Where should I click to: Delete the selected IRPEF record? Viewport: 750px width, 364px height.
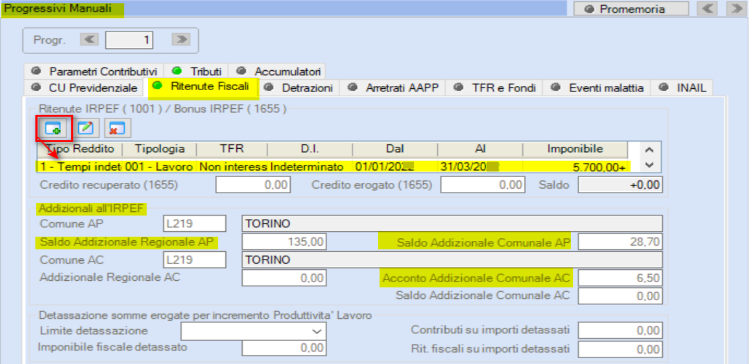click(117, 128)
